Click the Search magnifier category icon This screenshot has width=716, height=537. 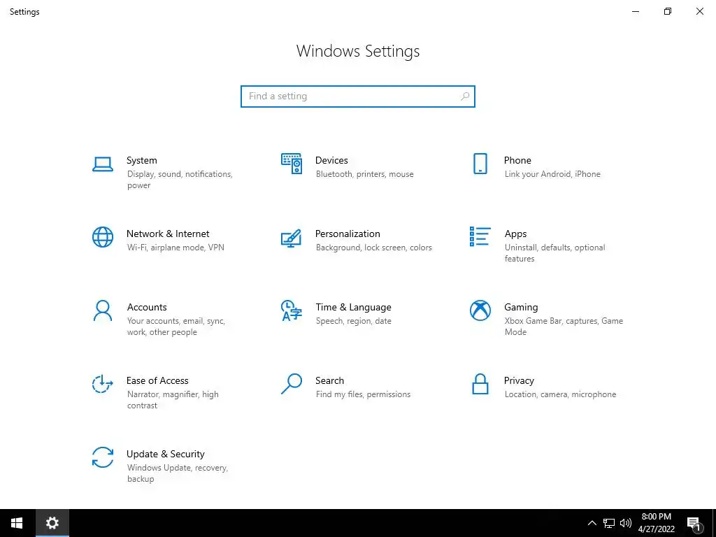point(292,384)
